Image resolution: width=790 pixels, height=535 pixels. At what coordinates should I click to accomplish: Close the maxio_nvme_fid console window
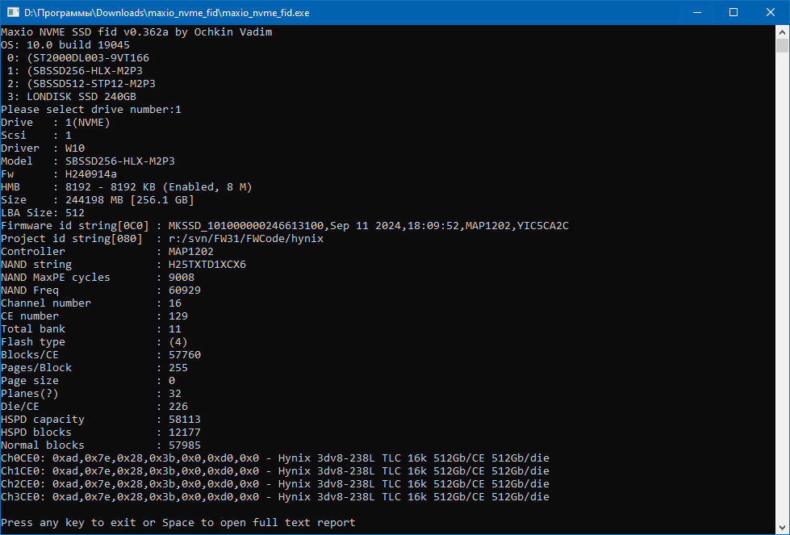pyautogui.click(x=771, y=13)
